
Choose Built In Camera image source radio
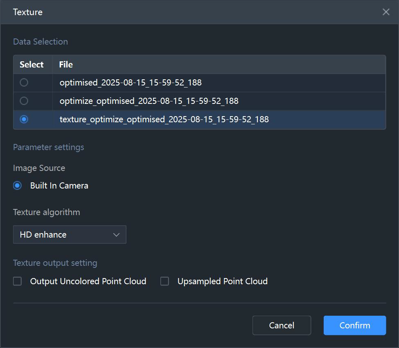coord(17,186)
